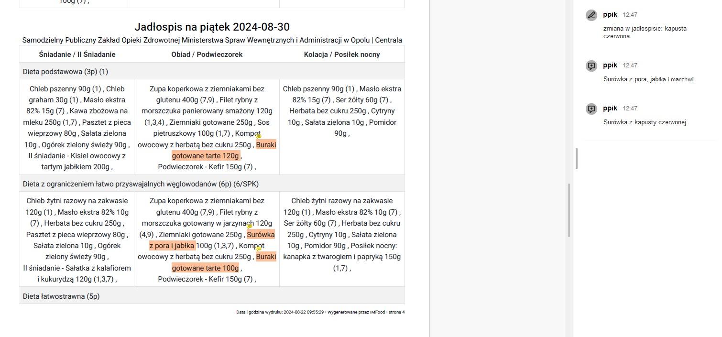Click the heading "Jadłospis na piątek 2024-08-30"
The image size is (722, 337).
pos(212,27)
